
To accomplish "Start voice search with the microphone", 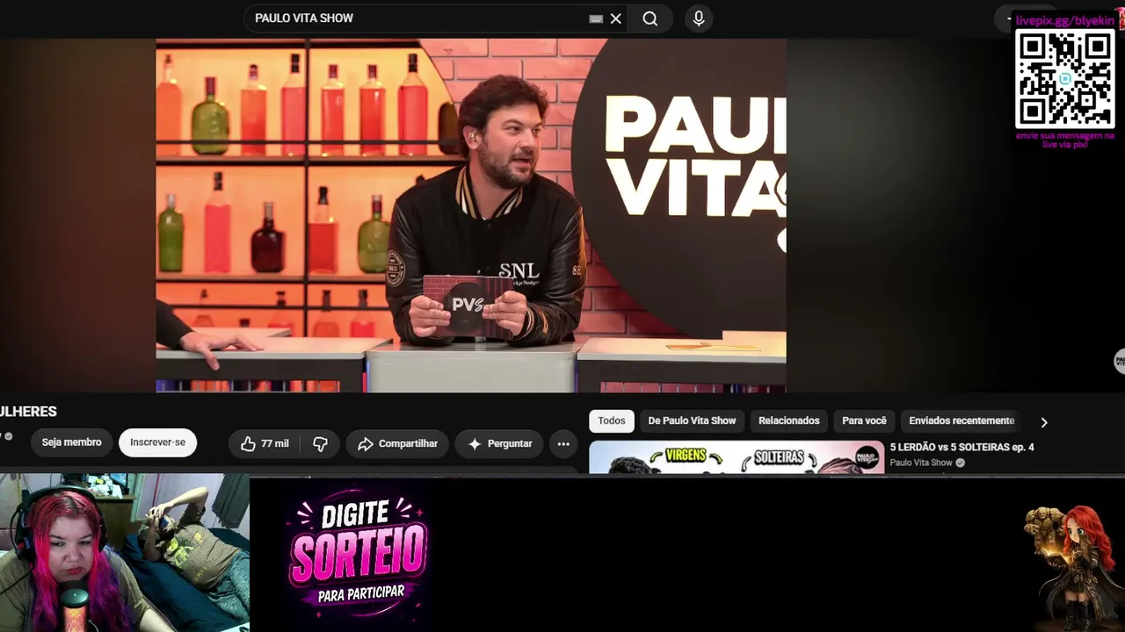I will (699, 18).
